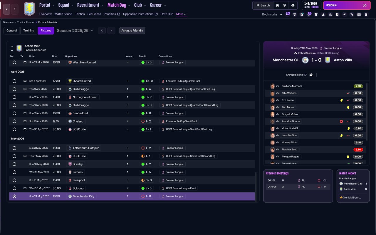
Task: Click the megaphone icon in bookmarks bar
Action: pos(345,14)
